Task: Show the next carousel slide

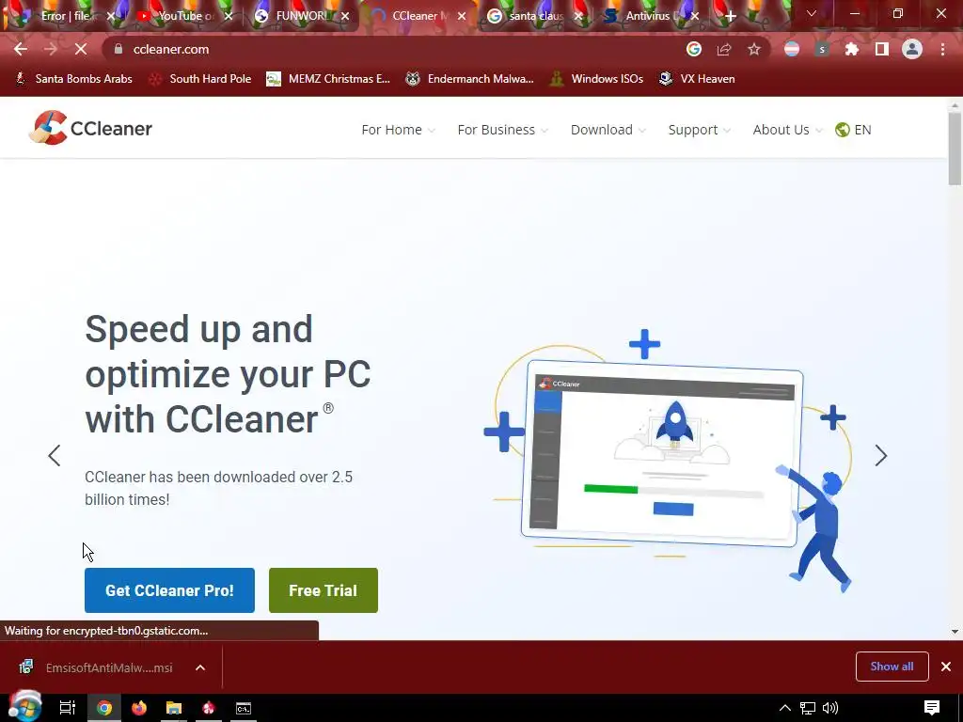Action: (x=880, y=456)
